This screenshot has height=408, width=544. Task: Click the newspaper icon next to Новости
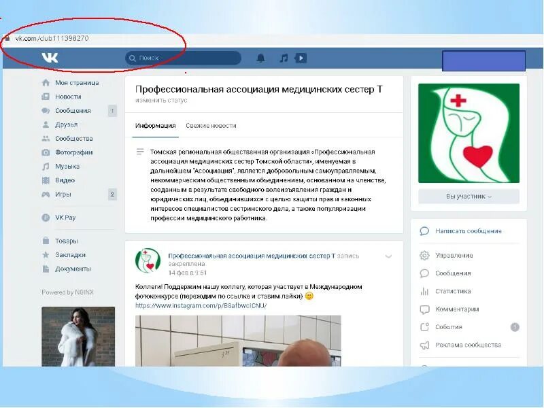point(46,97)
